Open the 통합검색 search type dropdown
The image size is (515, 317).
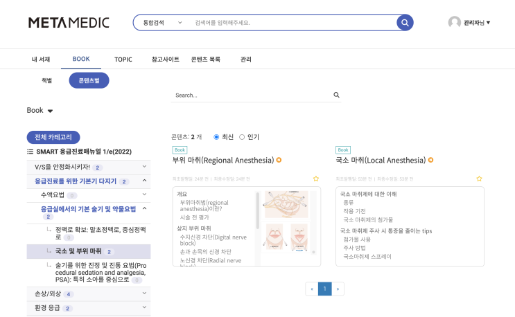(162, 23)
